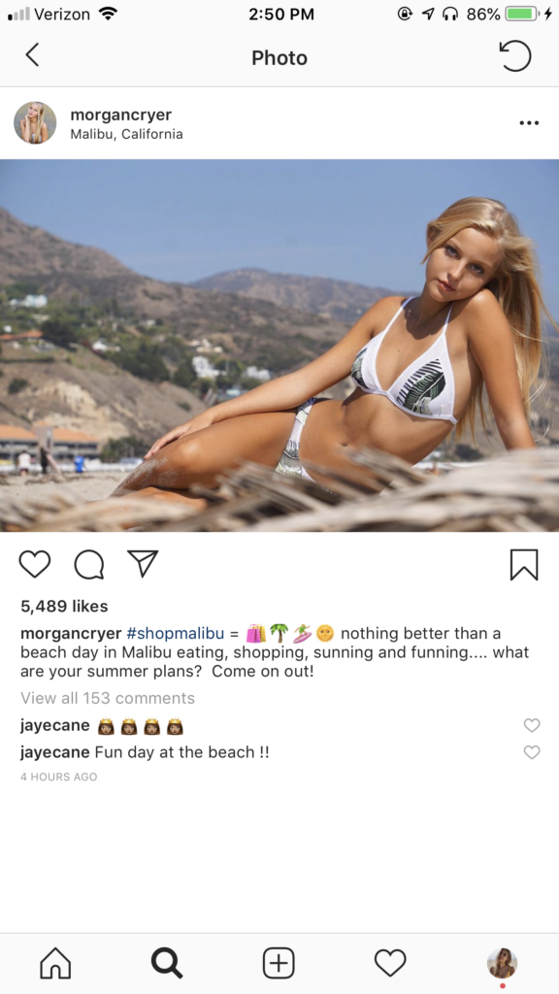
Task: Open Malibu, California location link
Action: click(x=127, y=134)
